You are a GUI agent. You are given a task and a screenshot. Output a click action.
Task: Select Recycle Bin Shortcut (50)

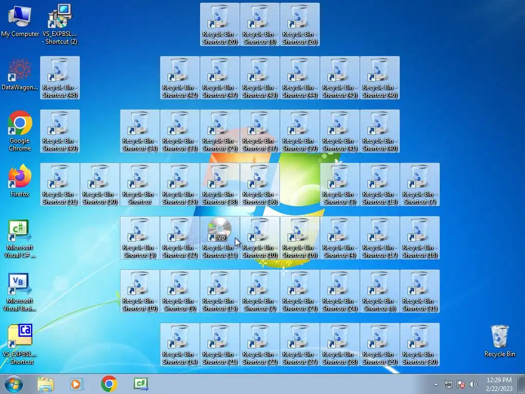[x=100, y=184]
